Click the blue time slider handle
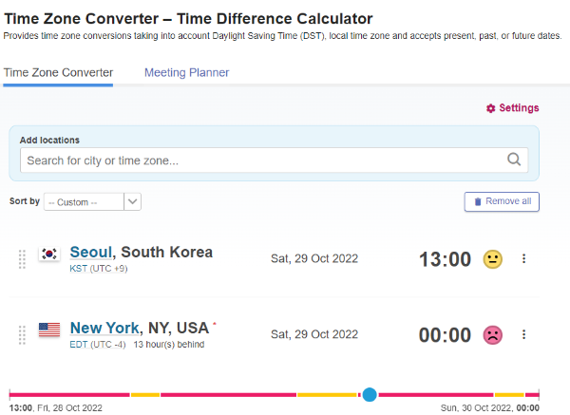The image size is (570, 415). click(370, 394)
